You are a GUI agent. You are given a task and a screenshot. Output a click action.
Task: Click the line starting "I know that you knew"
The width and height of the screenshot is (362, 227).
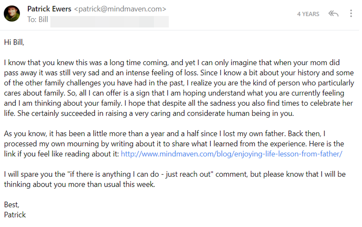coord(172,63)
